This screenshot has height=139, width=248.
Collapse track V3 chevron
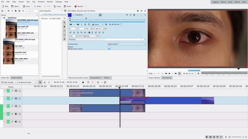[x=5, y=91]
